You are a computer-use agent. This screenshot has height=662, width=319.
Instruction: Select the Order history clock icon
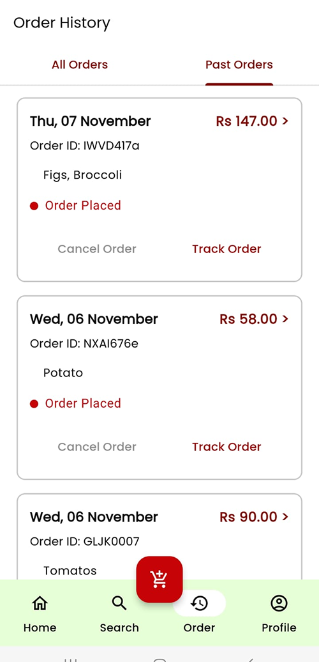pos(199,603)
